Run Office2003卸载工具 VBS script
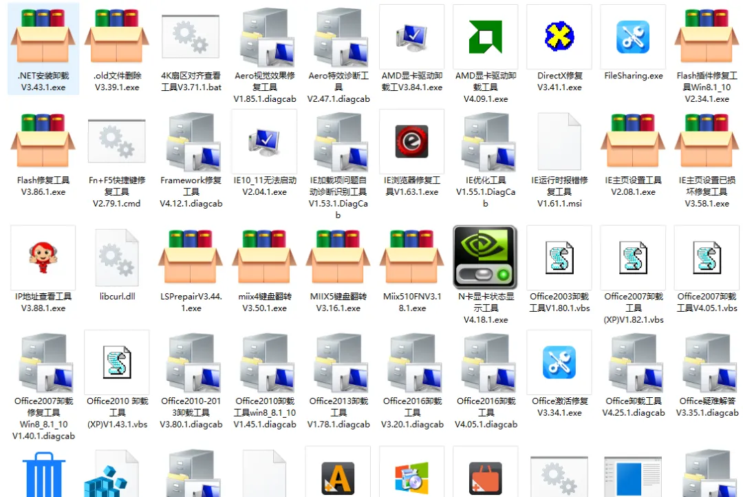743x497 pixels. [x=559, y=257]
